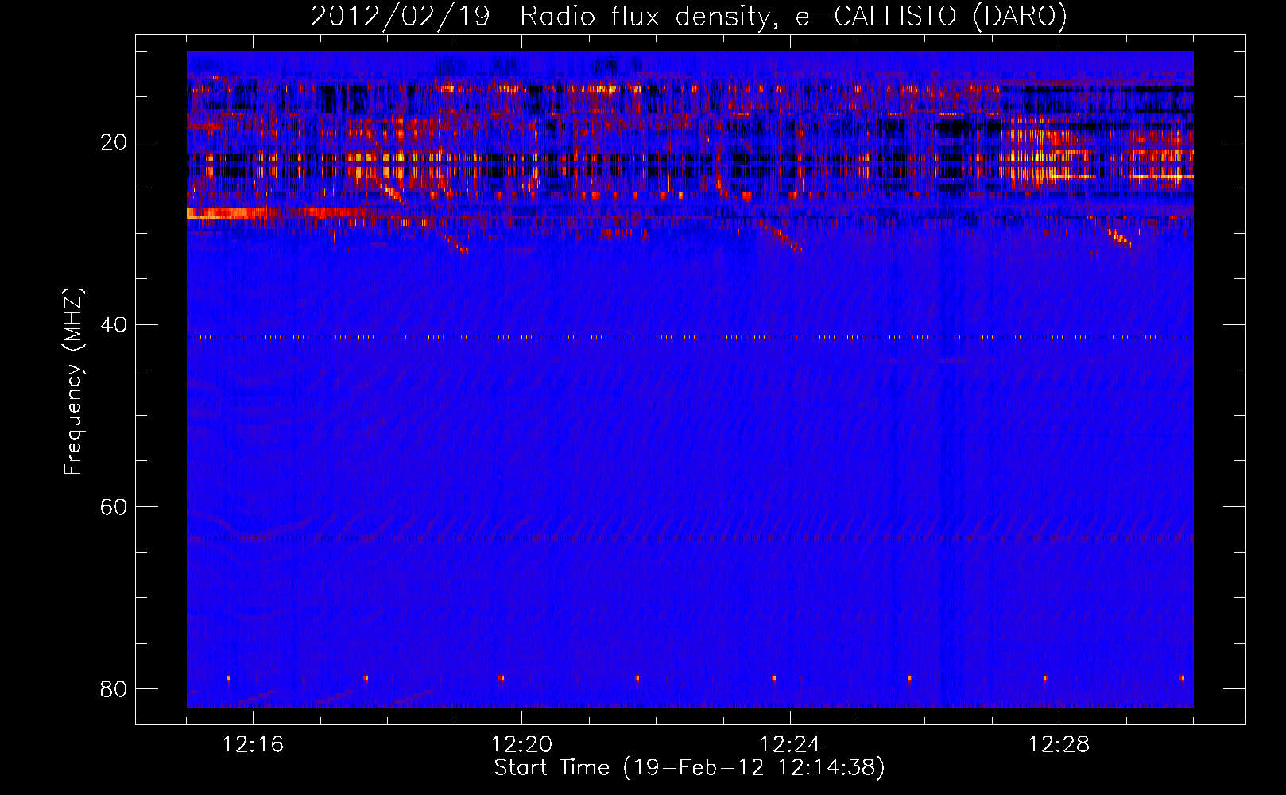Click the 12:28 time tick label

click(1059, 745)
